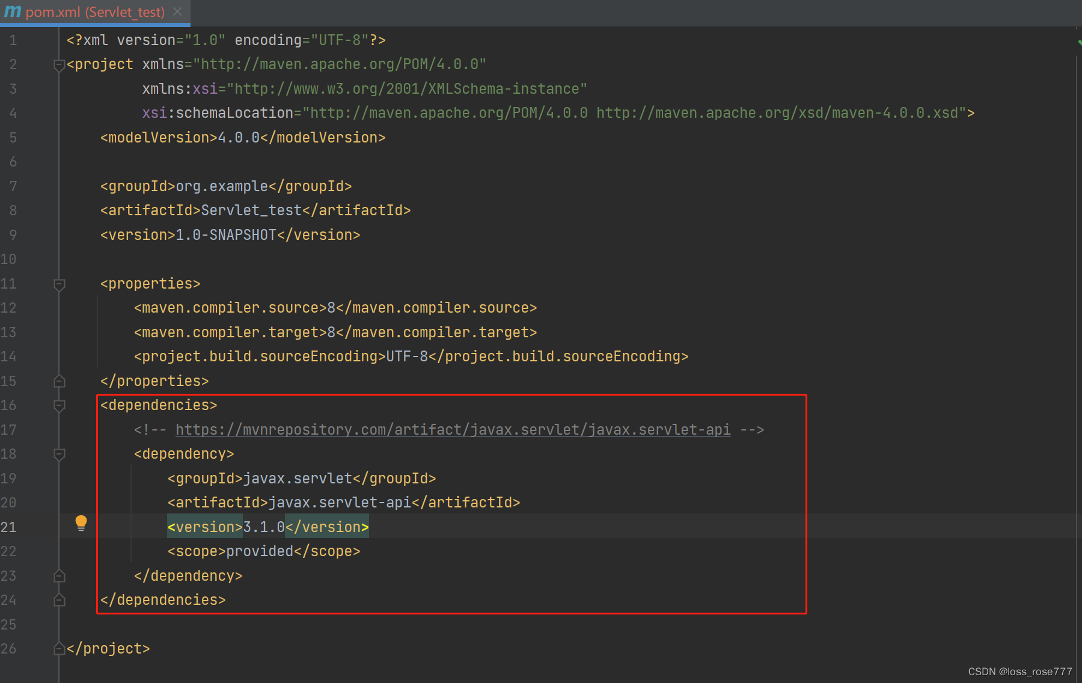Open the mvnrepository.com javax.servlet-api link
The width and height of the screenshot is (1082, 683).
coord(453,430)
